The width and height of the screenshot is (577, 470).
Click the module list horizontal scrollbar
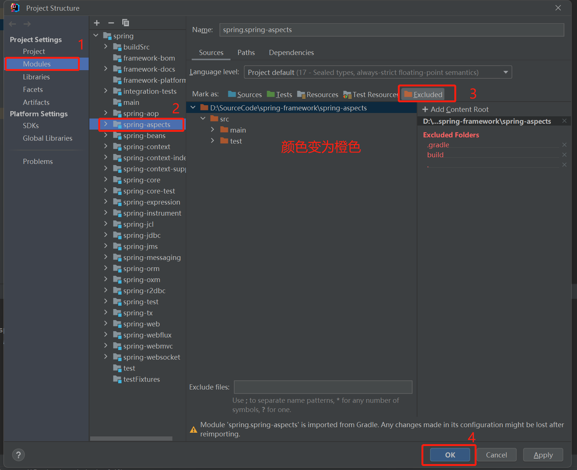[131, 439]
